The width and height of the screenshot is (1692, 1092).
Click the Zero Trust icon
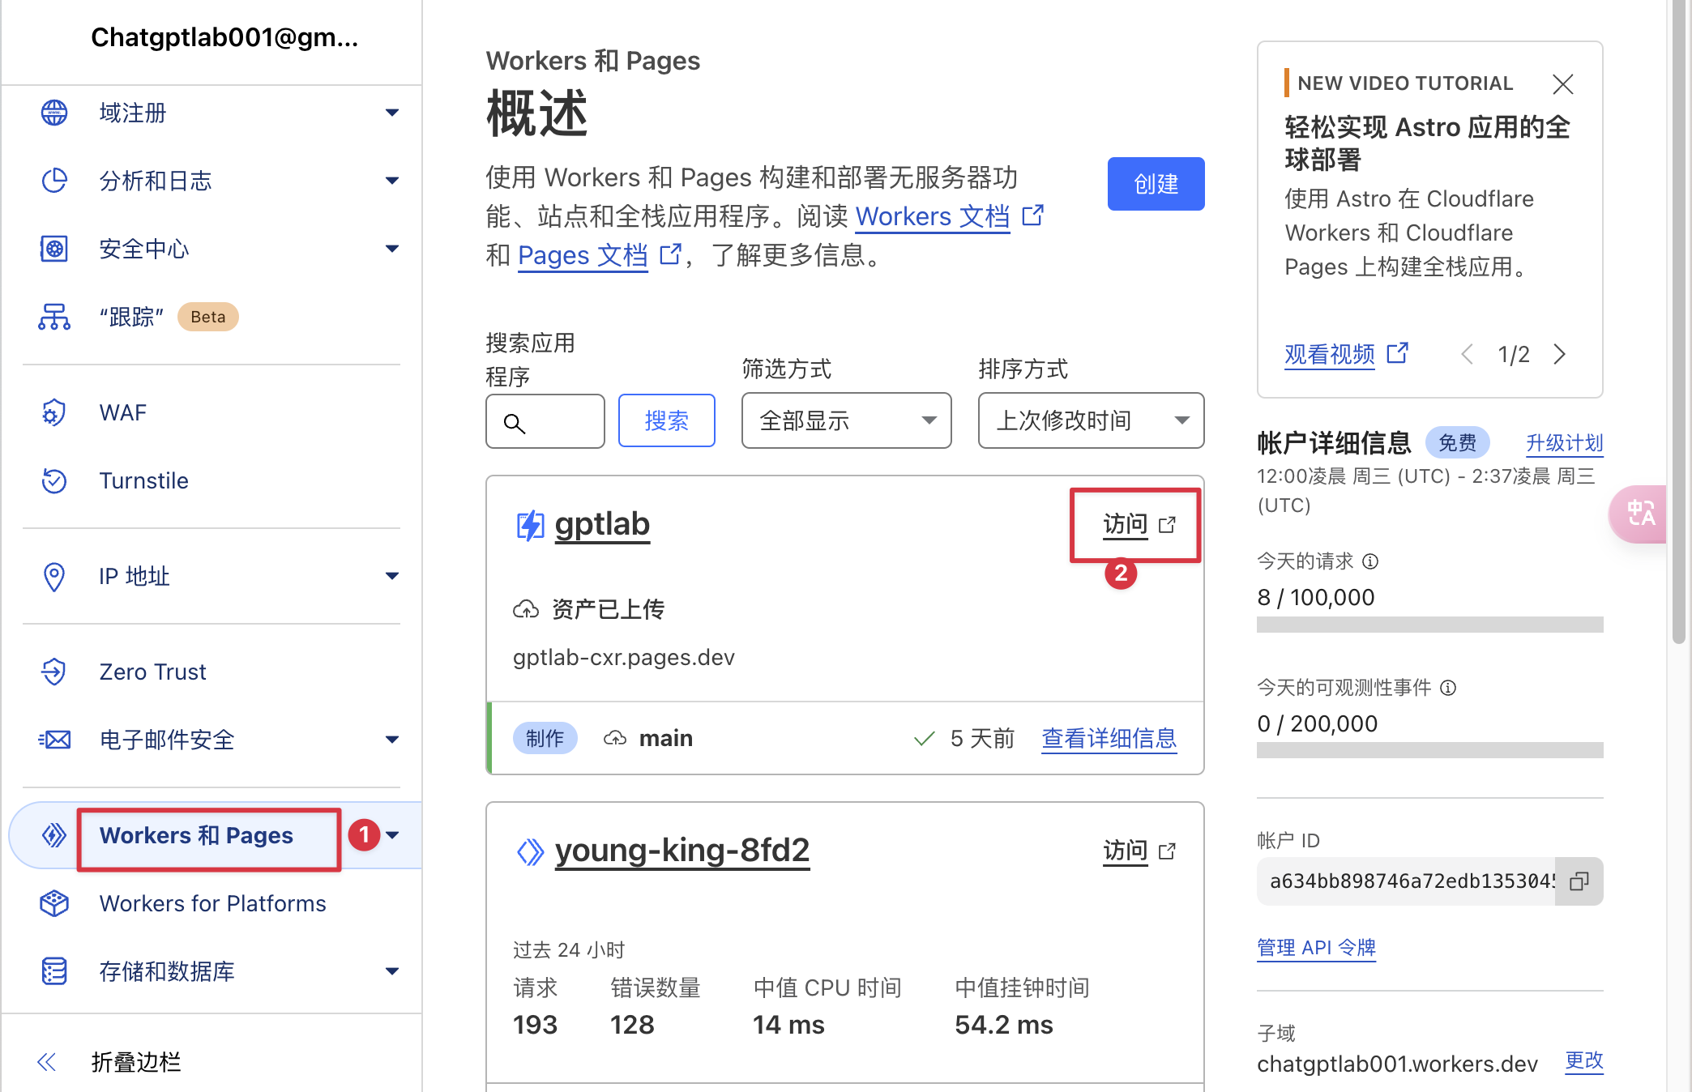click(54, 672)
